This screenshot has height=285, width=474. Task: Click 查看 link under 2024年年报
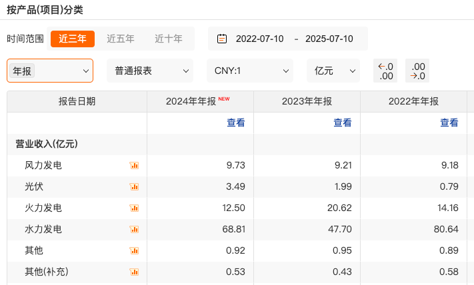[x=236, y=123]
